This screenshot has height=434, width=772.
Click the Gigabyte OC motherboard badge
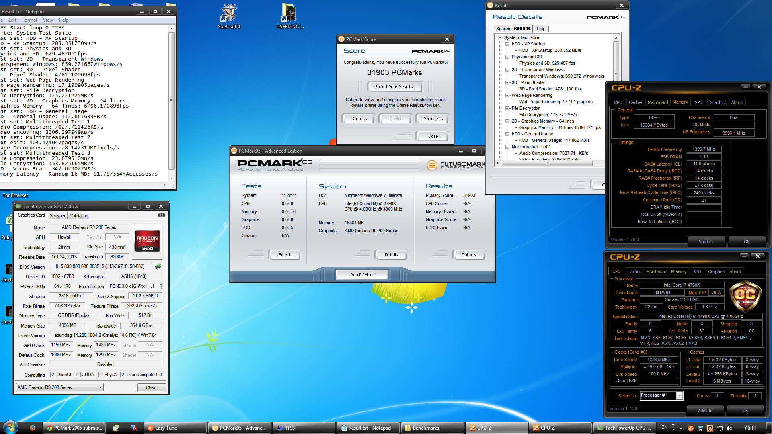coord(745,297)
